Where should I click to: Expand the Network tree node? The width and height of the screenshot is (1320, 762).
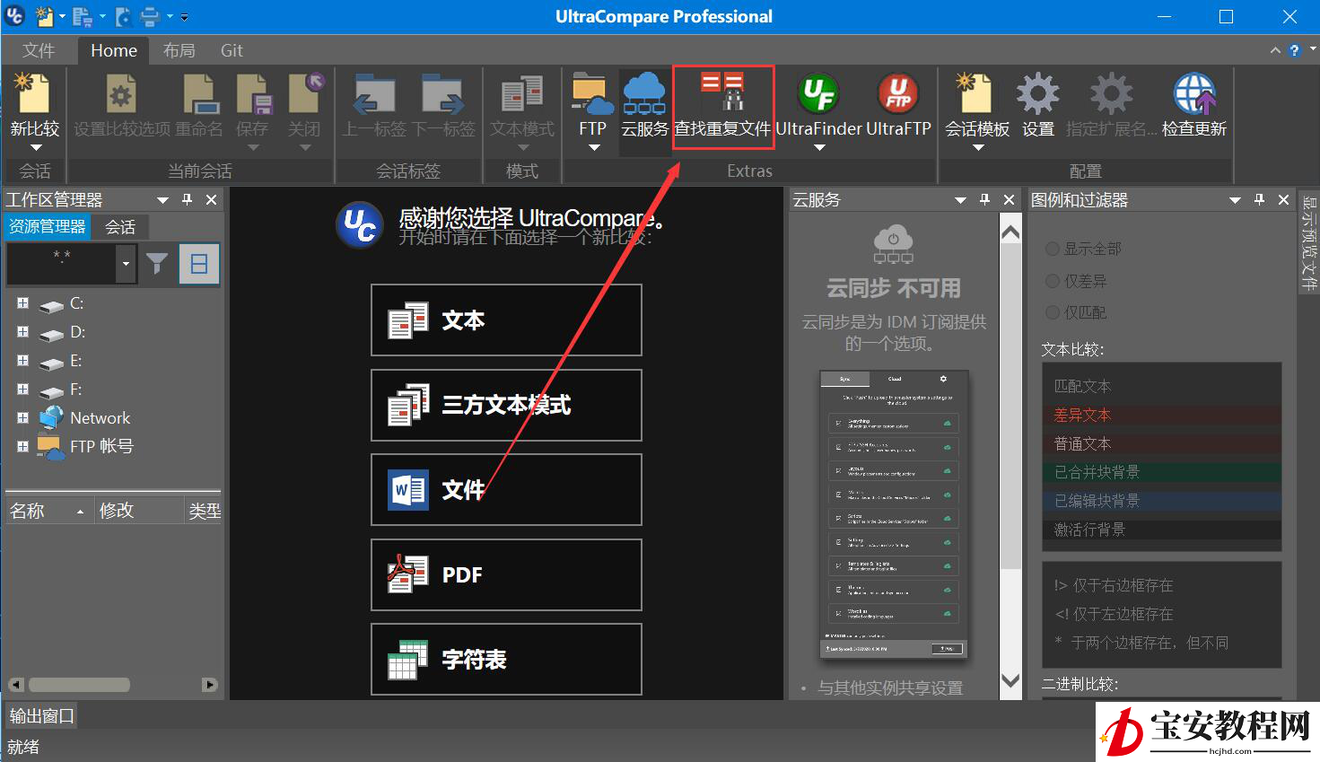[x=22, y=417]
